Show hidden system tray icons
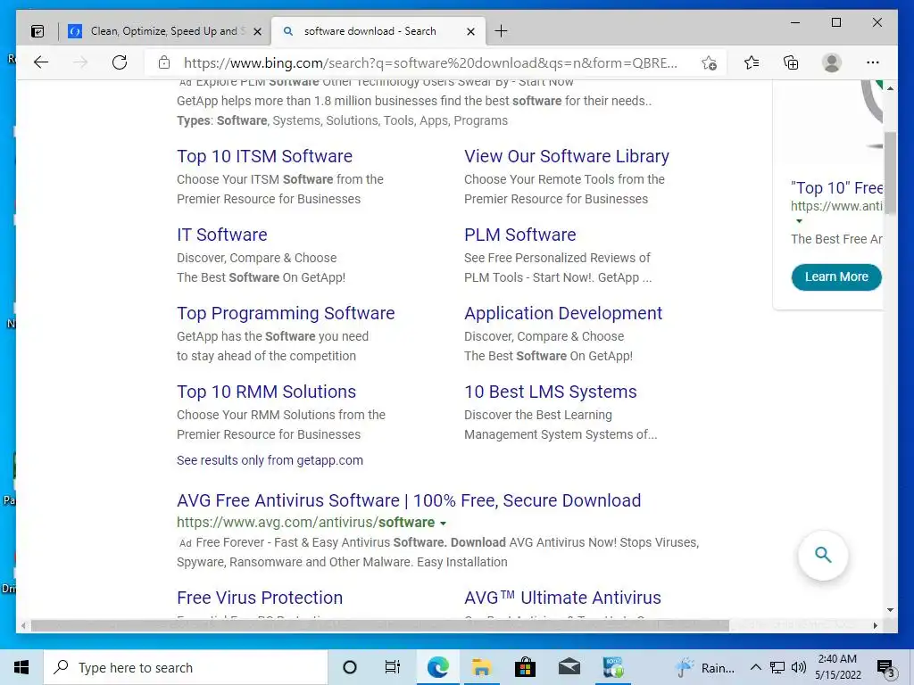 pyautogui.click(x=755, y=667)
